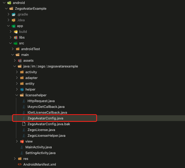Select ZegoLicenseHelper.java in the tree
The height and width of the screenshot is (168, 185).
coord(46,136)
